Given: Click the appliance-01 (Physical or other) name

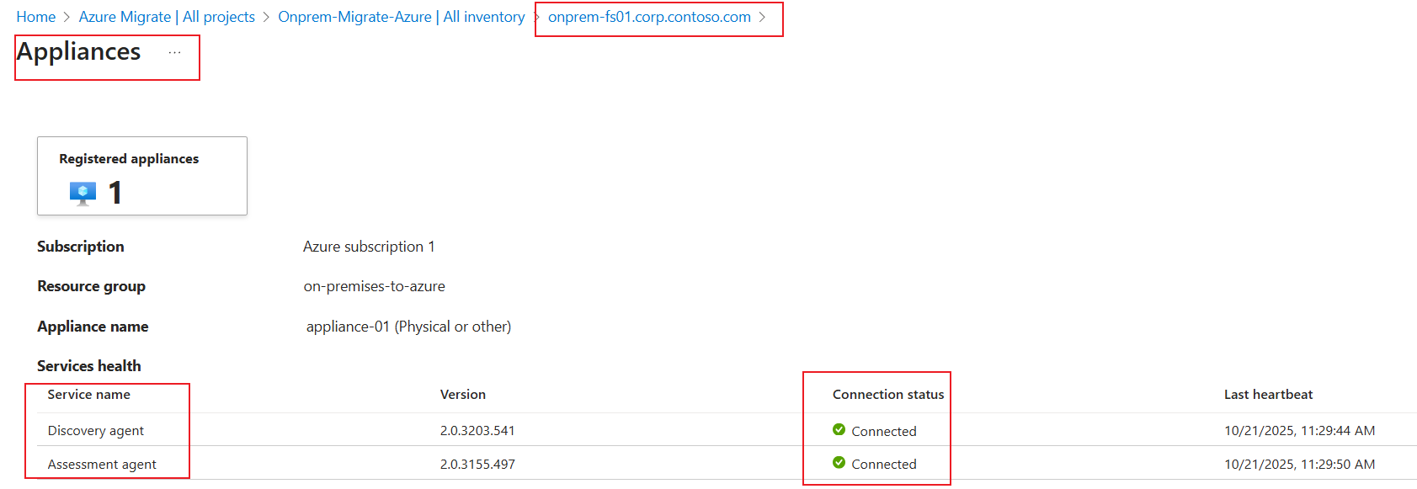Looking at the screenshot, I should pos(408,327).
